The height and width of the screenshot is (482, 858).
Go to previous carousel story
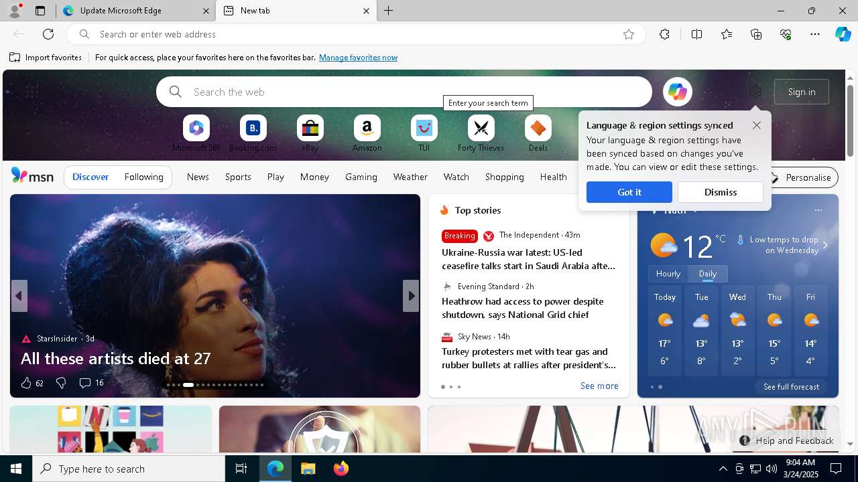(x=19, y=296)
